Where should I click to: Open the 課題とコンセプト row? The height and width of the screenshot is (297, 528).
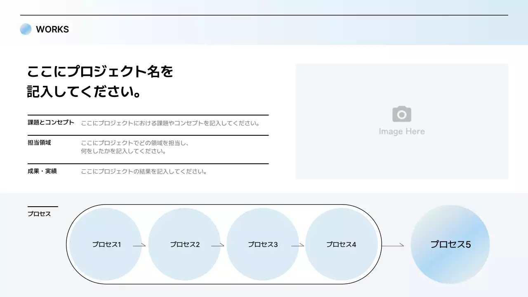(x=51, y=123)
